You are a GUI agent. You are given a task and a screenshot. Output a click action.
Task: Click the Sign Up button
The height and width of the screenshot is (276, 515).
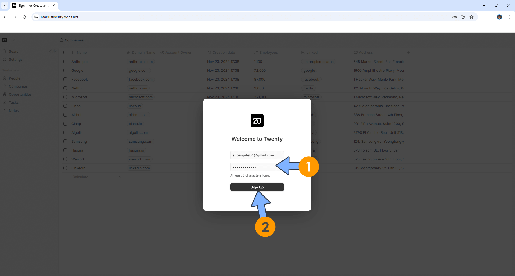tap(257, 187)
